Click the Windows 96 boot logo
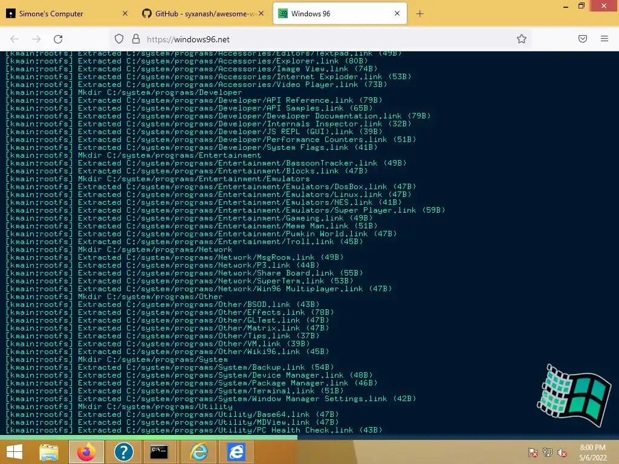 tap(573, 395)
